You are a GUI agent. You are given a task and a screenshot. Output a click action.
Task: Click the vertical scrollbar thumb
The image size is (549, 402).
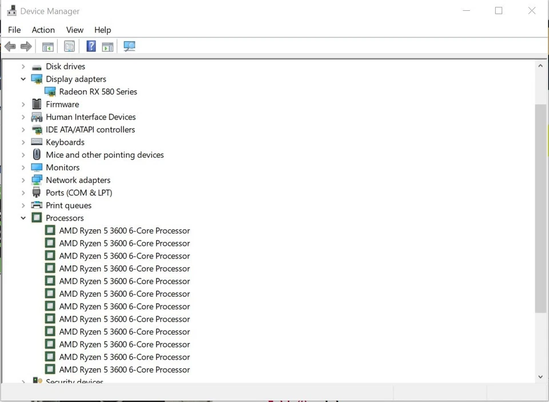coord(540,208)
